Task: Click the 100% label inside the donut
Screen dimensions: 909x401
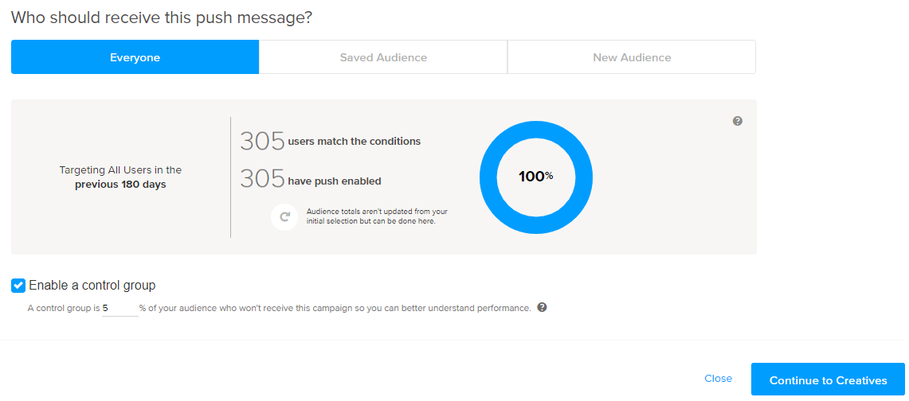Action: [x=536, y=177]
